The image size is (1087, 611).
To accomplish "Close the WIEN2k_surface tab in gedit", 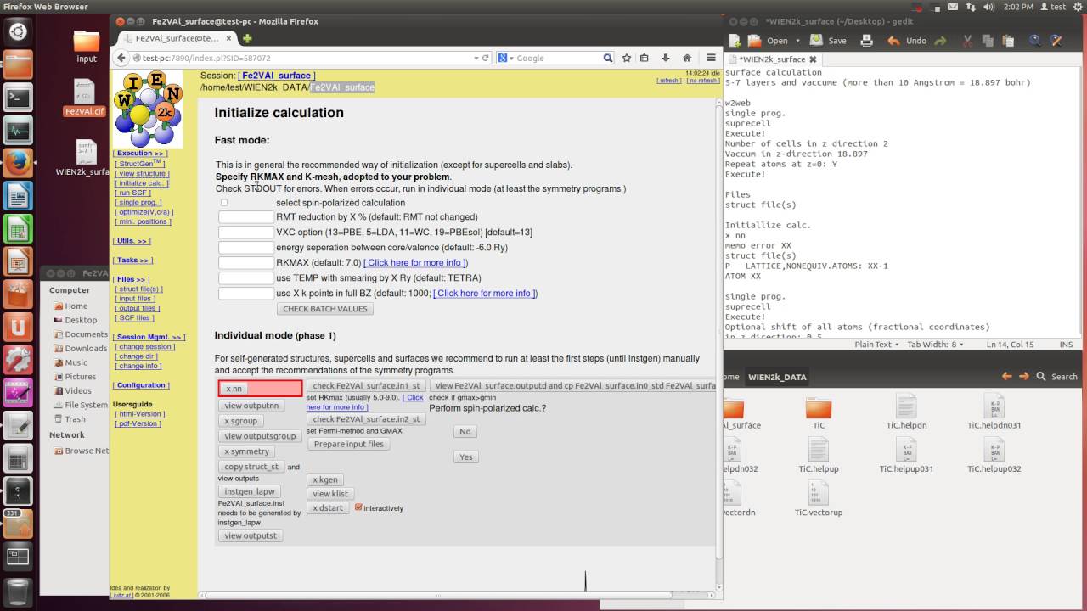I will (x=813, y=59).
